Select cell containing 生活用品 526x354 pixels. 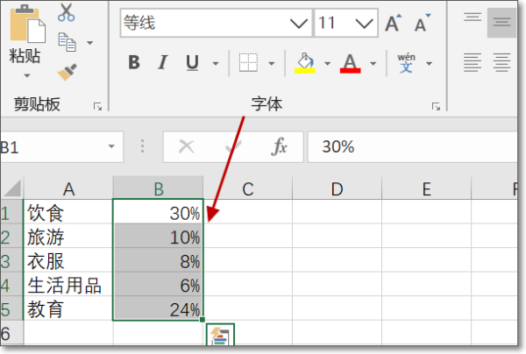(68, 284)
